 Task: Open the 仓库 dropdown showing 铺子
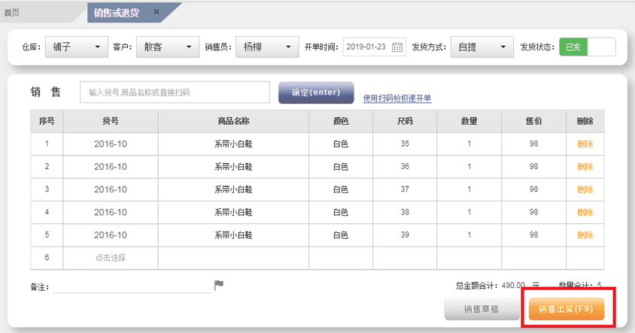click(x=76, y=47)
